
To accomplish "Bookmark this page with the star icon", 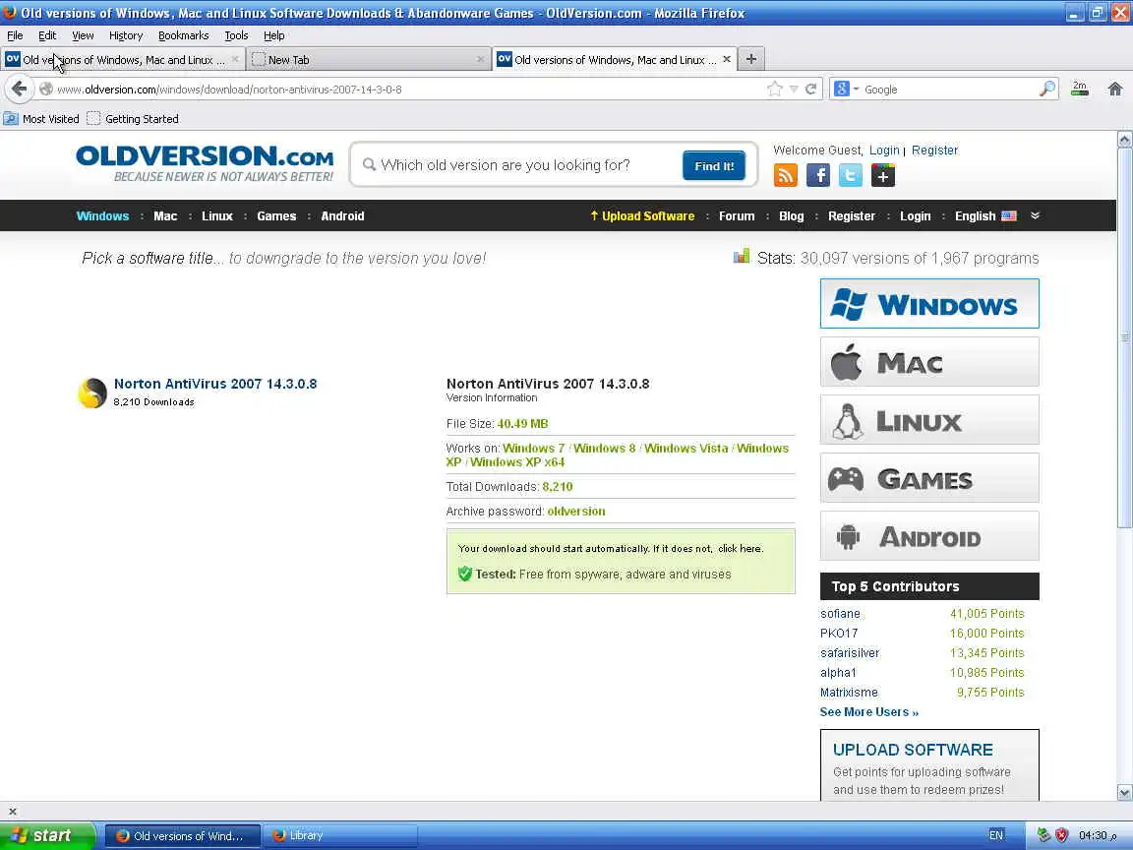I will point(775,89).
